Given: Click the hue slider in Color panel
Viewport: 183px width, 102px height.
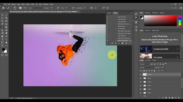Looking at the screenshot, I should [x=180, y=21].
